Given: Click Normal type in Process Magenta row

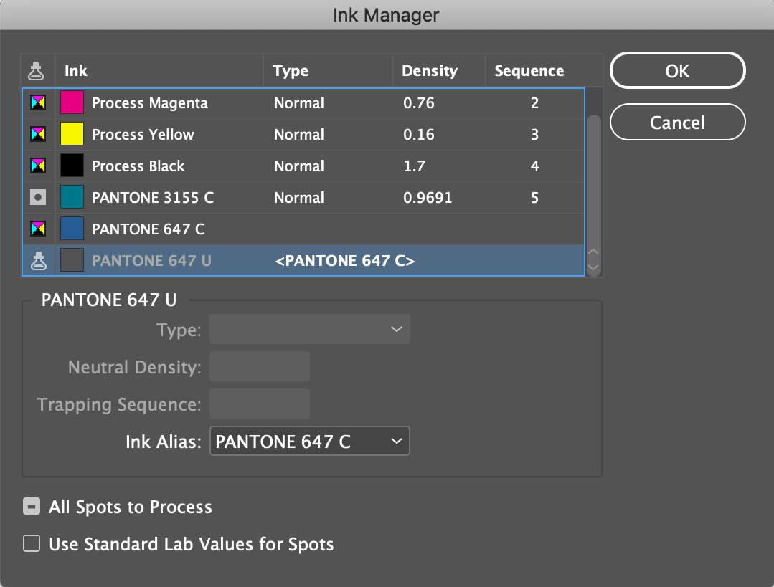Looking at the screenshot, I should [x=299, y=103].
